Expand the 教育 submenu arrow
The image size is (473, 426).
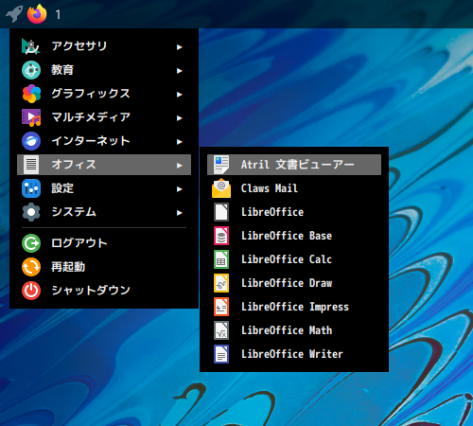pyautogui.click(x=180, y=71)
